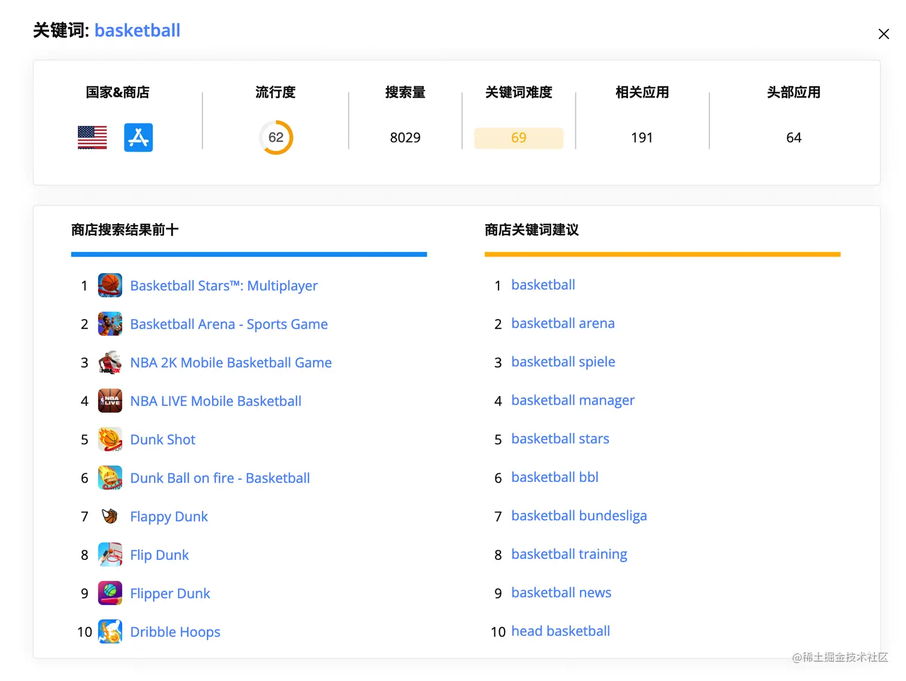Open the Flappy Dunk app icon
This screenshot has height=681, width=906.
pos(110,516)
